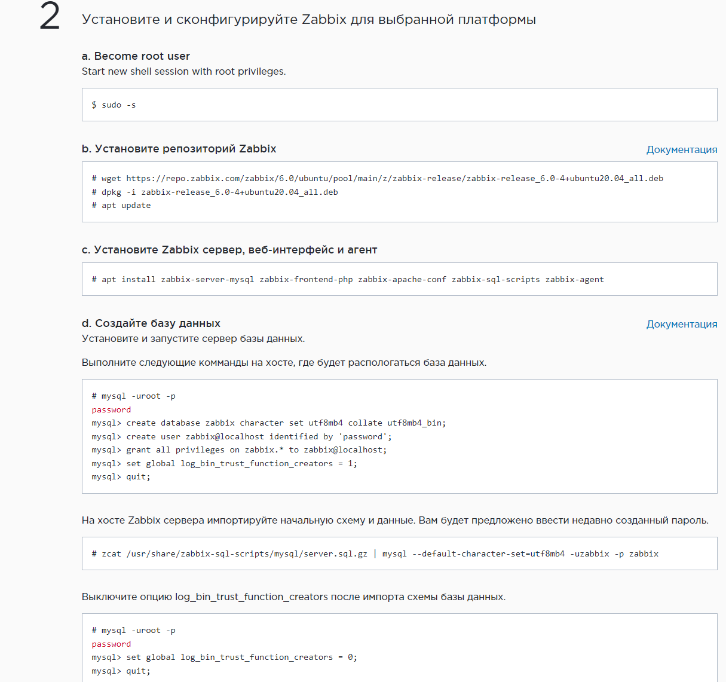This screenshot has height=682, width=726.
Task: Click the 'dpkg -i zabbix-release' command line
Action: click(215, 192)
